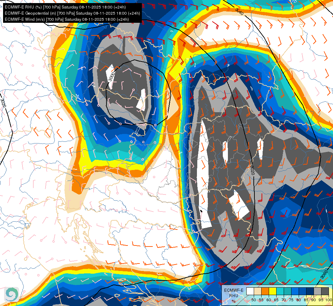Click the teal 70-75 legend swatch
The image size is (333, 306).
pyautogui.click(x=287, y=291)
